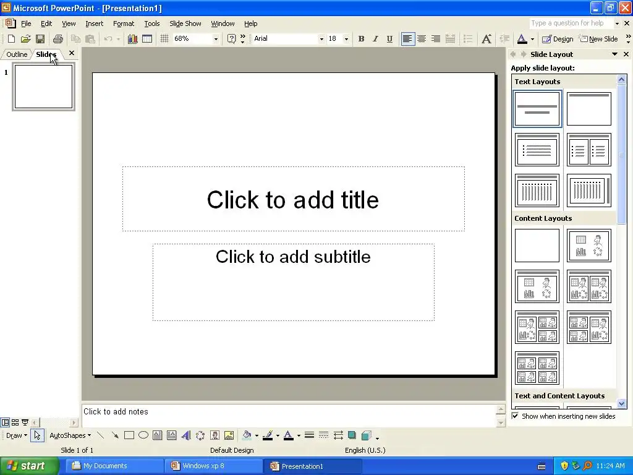Screen dimensions: 633x475
Task: Click the notes pane to add notes
Action: 289,415
